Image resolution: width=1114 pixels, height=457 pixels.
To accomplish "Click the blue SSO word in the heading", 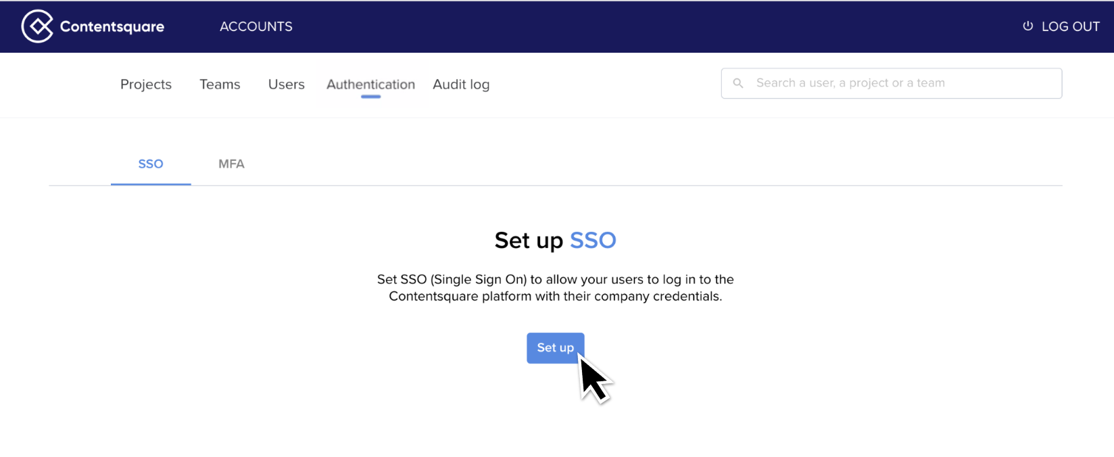I will [593, 241].
